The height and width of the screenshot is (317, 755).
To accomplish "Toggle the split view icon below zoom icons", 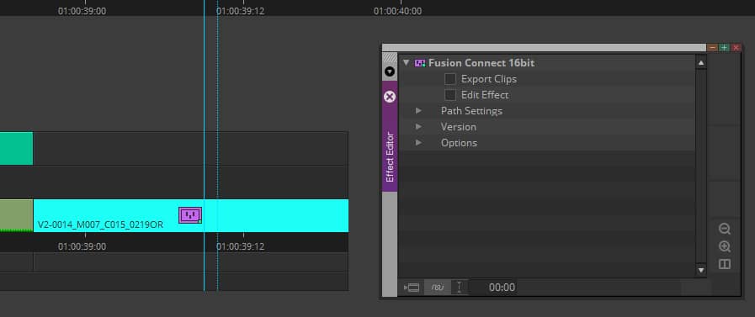I will 724,264.
